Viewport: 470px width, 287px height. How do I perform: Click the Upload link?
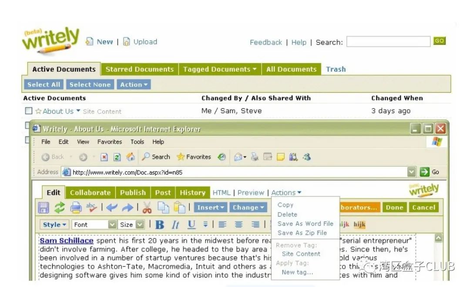coord(145,42)
